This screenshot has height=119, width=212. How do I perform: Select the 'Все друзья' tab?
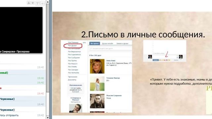pyautogui.click(x=95, y=44)
